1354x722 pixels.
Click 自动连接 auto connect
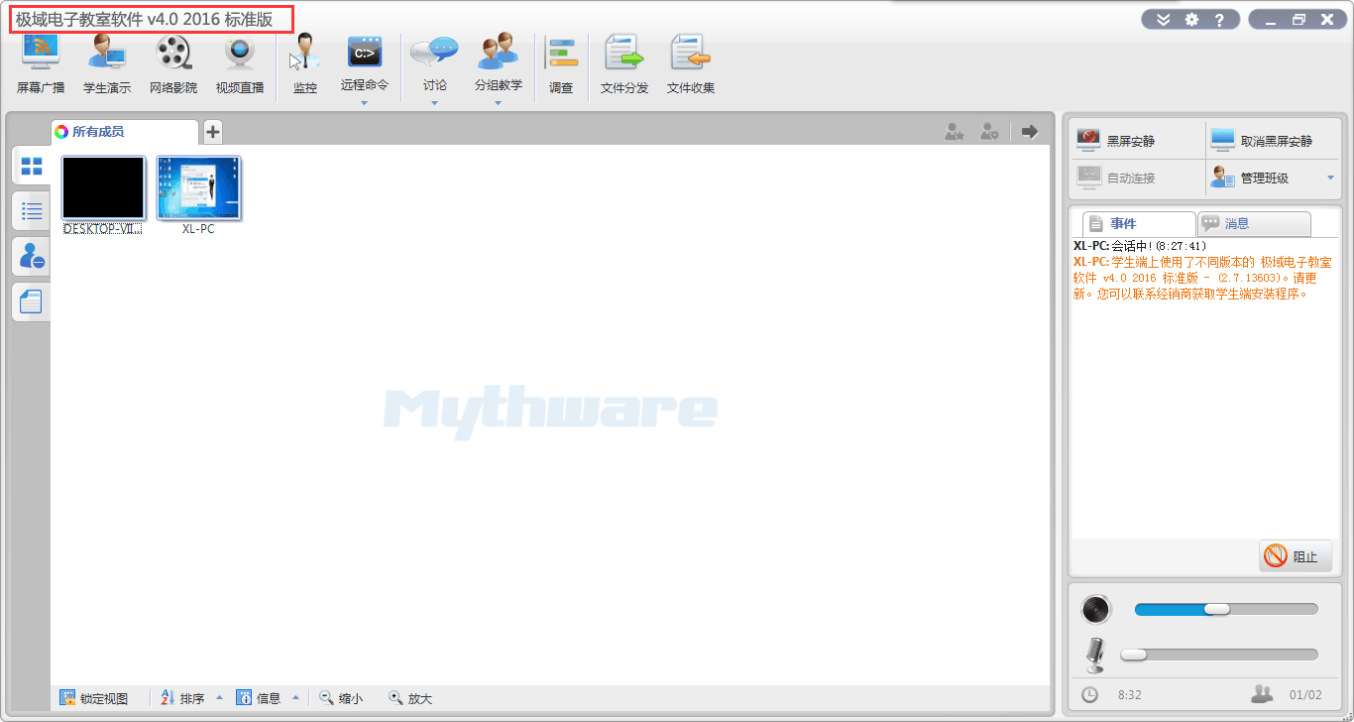1139,178
